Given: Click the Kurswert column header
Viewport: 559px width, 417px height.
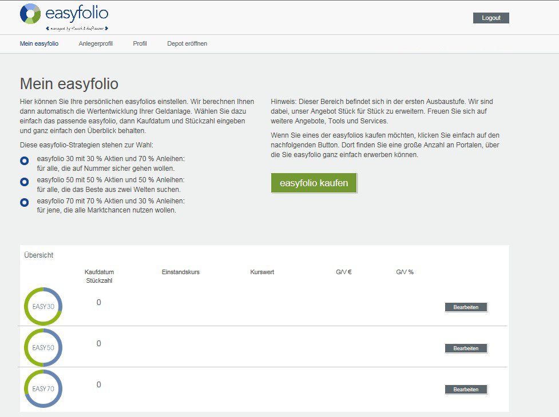Looking at the screenshot, I should 262,272.
